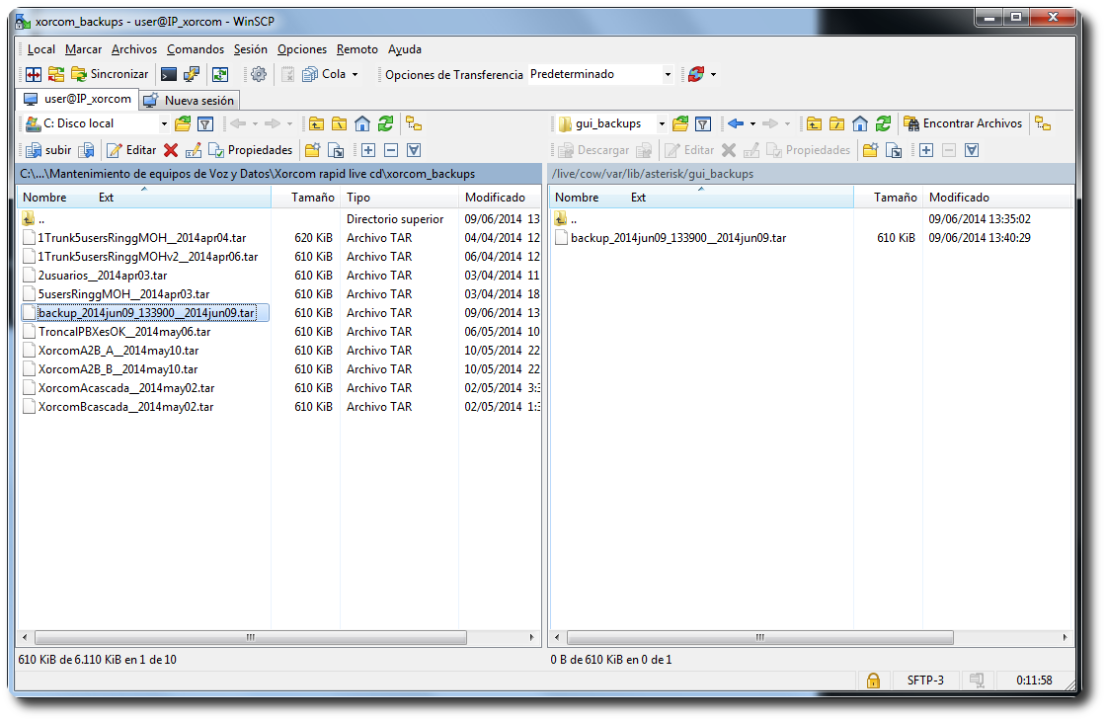Click the local open directory icon
Screen dimensions: 1106x721
183,124
